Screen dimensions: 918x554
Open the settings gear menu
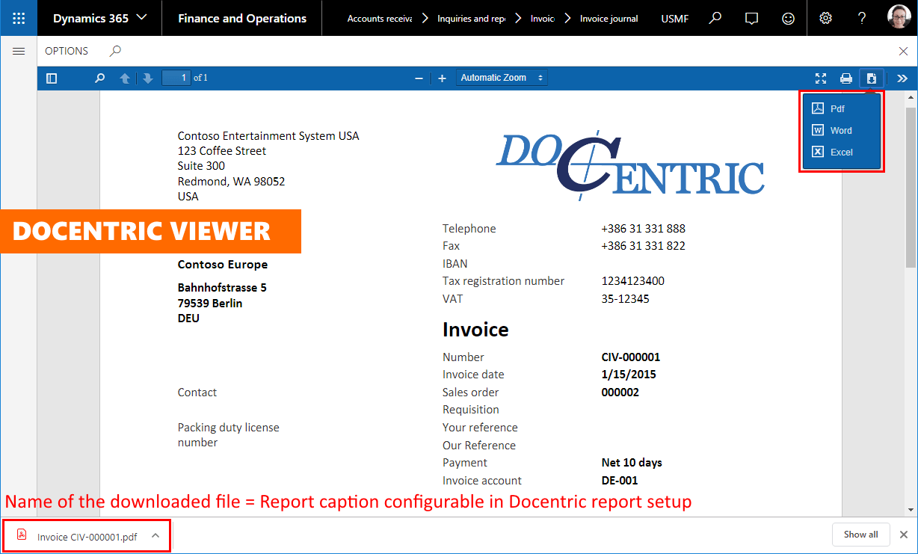825,18
